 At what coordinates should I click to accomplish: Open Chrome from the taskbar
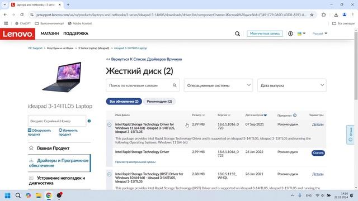click(x=49, y=195)
